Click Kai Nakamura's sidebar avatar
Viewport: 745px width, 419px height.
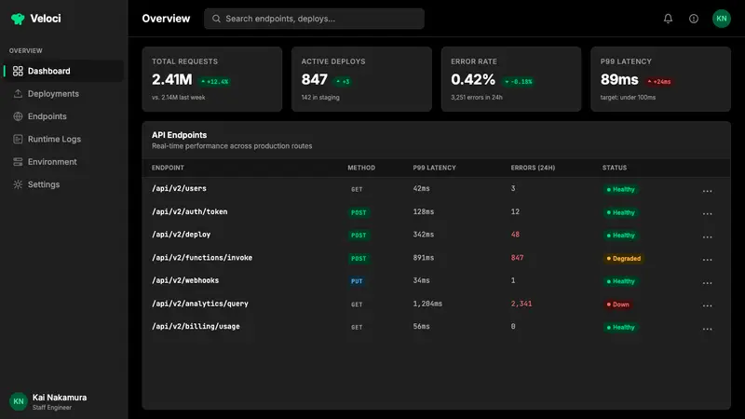19,401
